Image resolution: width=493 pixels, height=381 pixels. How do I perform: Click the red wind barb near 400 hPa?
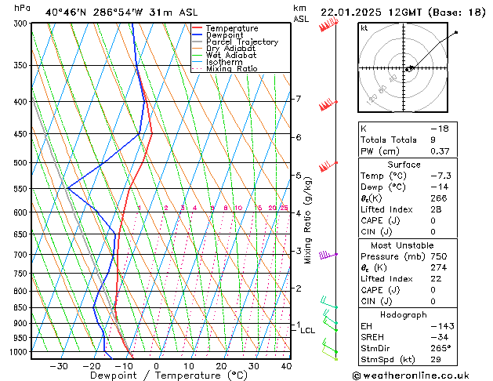pos(328,104)
